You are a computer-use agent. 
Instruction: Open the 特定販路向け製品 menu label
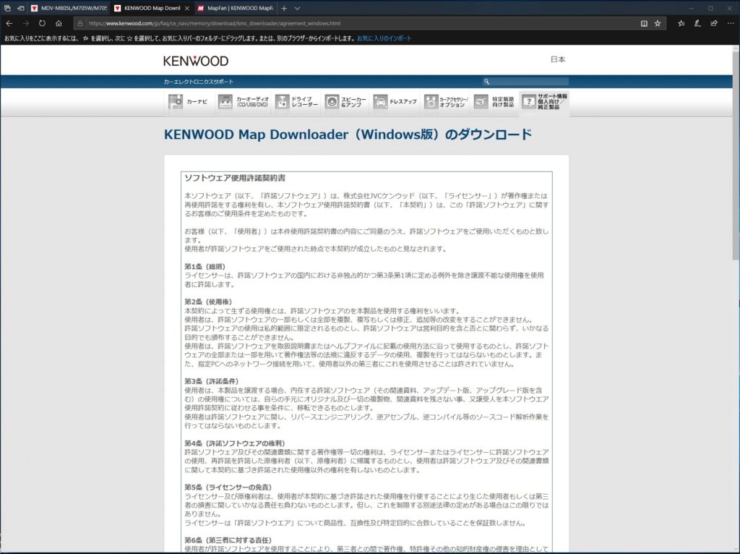click(x=503, y=101)
